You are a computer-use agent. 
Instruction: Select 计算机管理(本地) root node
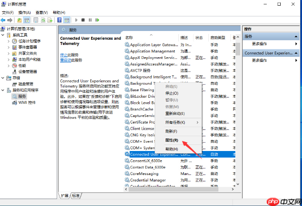pyautogui.click(x=21, y=29)
